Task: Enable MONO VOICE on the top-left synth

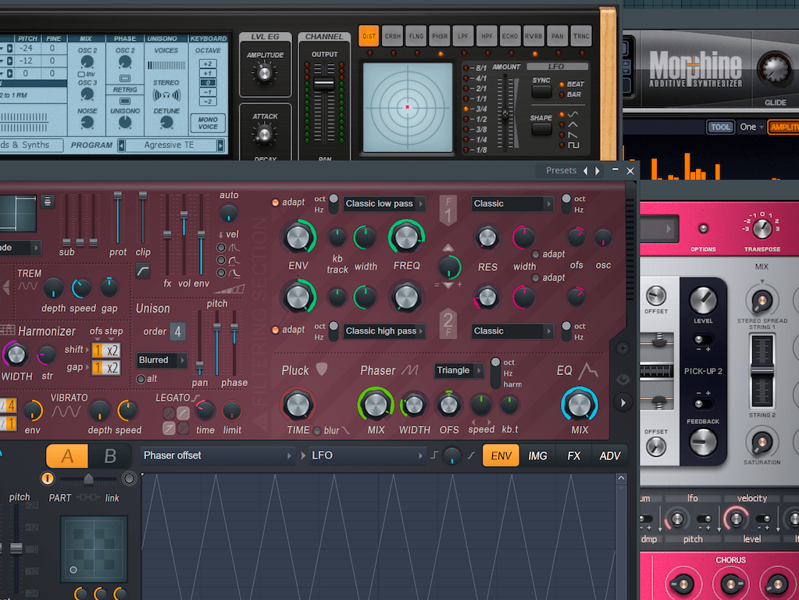Action: (208, 124)
